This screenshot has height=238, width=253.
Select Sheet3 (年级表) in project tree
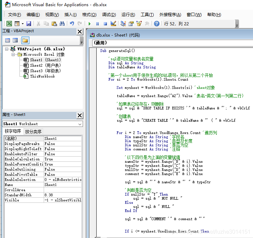click(45, 71)
